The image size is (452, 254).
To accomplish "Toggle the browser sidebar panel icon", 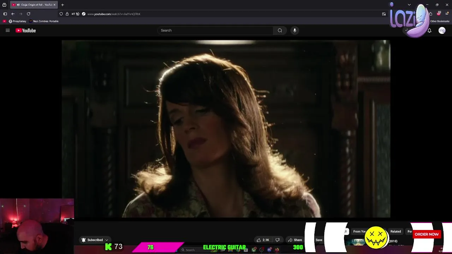I will [x=5, y=14].
